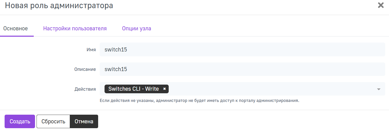Open the Настройки пользователя tab
The image size is (389, 132).
pos(75,29)
